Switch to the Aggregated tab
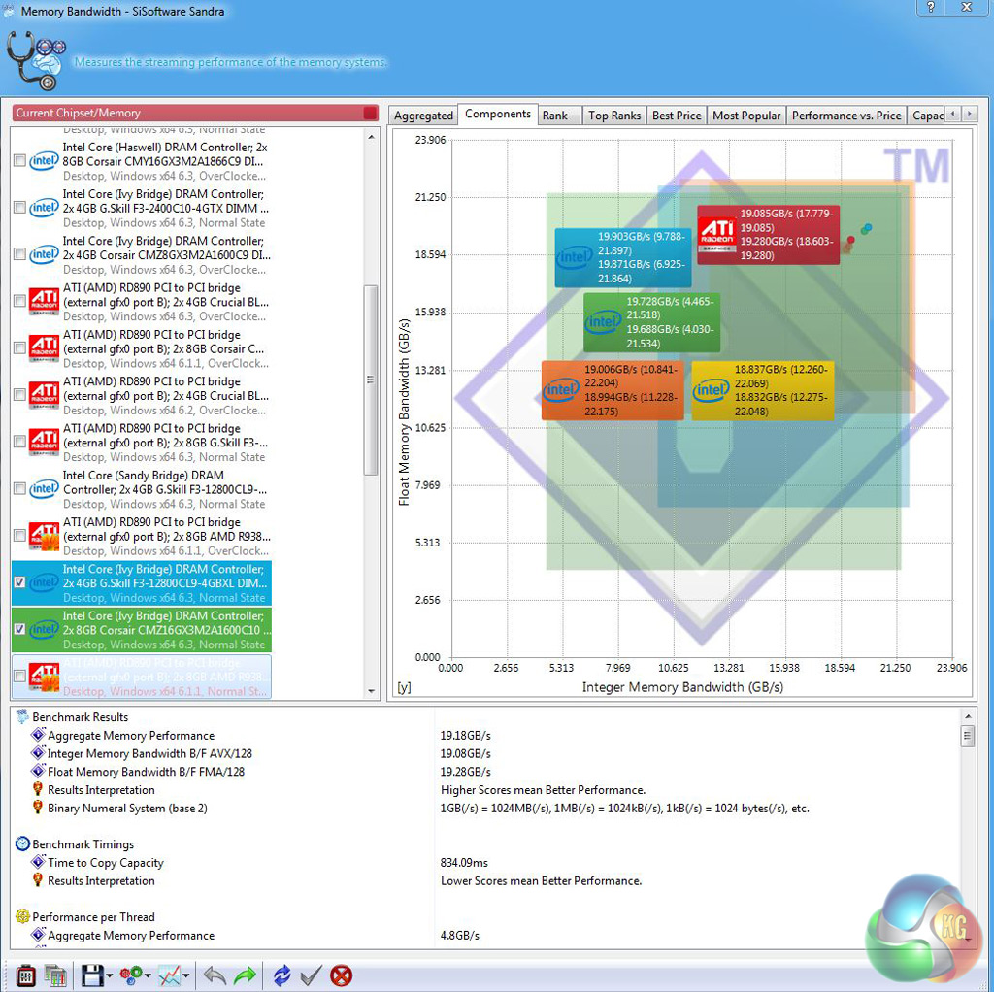994x992 pixels. click(423, 116)
